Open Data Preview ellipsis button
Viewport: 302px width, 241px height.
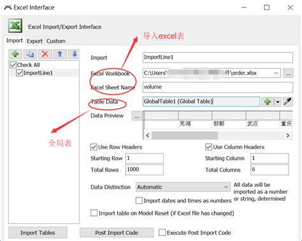tap(137, 116)
